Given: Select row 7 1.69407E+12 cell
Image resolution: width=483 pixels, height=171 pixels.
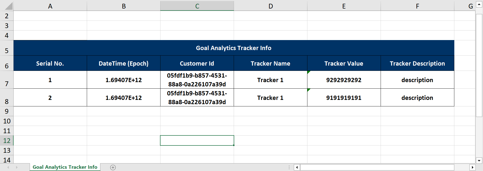Looking at the screenshot, I should pos(124,80).
